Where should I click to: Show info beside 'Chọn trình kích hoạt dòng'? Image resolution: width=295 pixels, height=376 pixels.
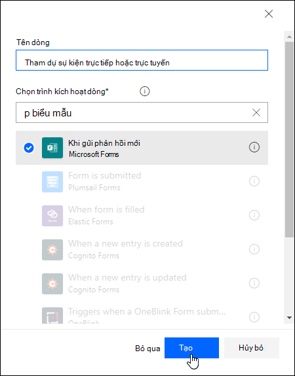[x=144, y=92]
